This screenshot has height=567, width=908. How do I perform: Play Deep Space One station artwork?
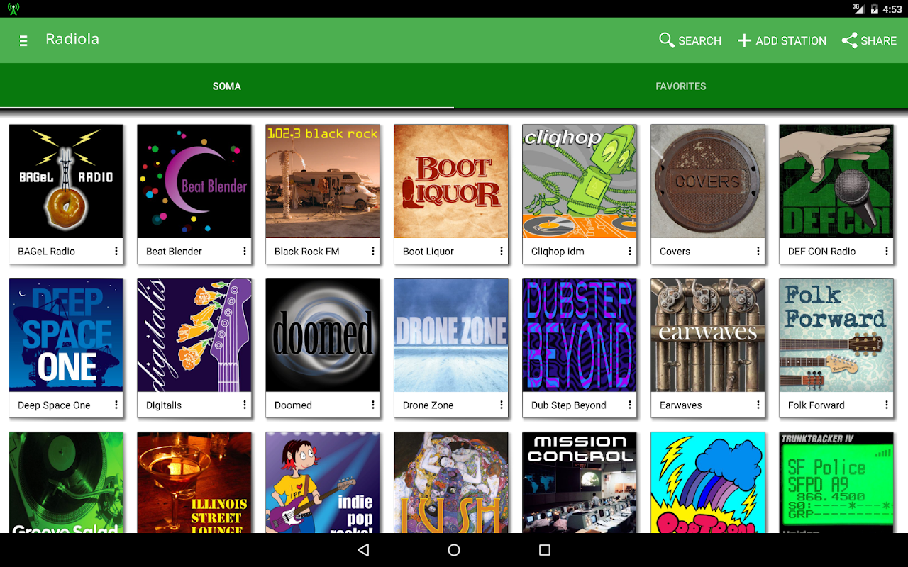tap(66, 335)
